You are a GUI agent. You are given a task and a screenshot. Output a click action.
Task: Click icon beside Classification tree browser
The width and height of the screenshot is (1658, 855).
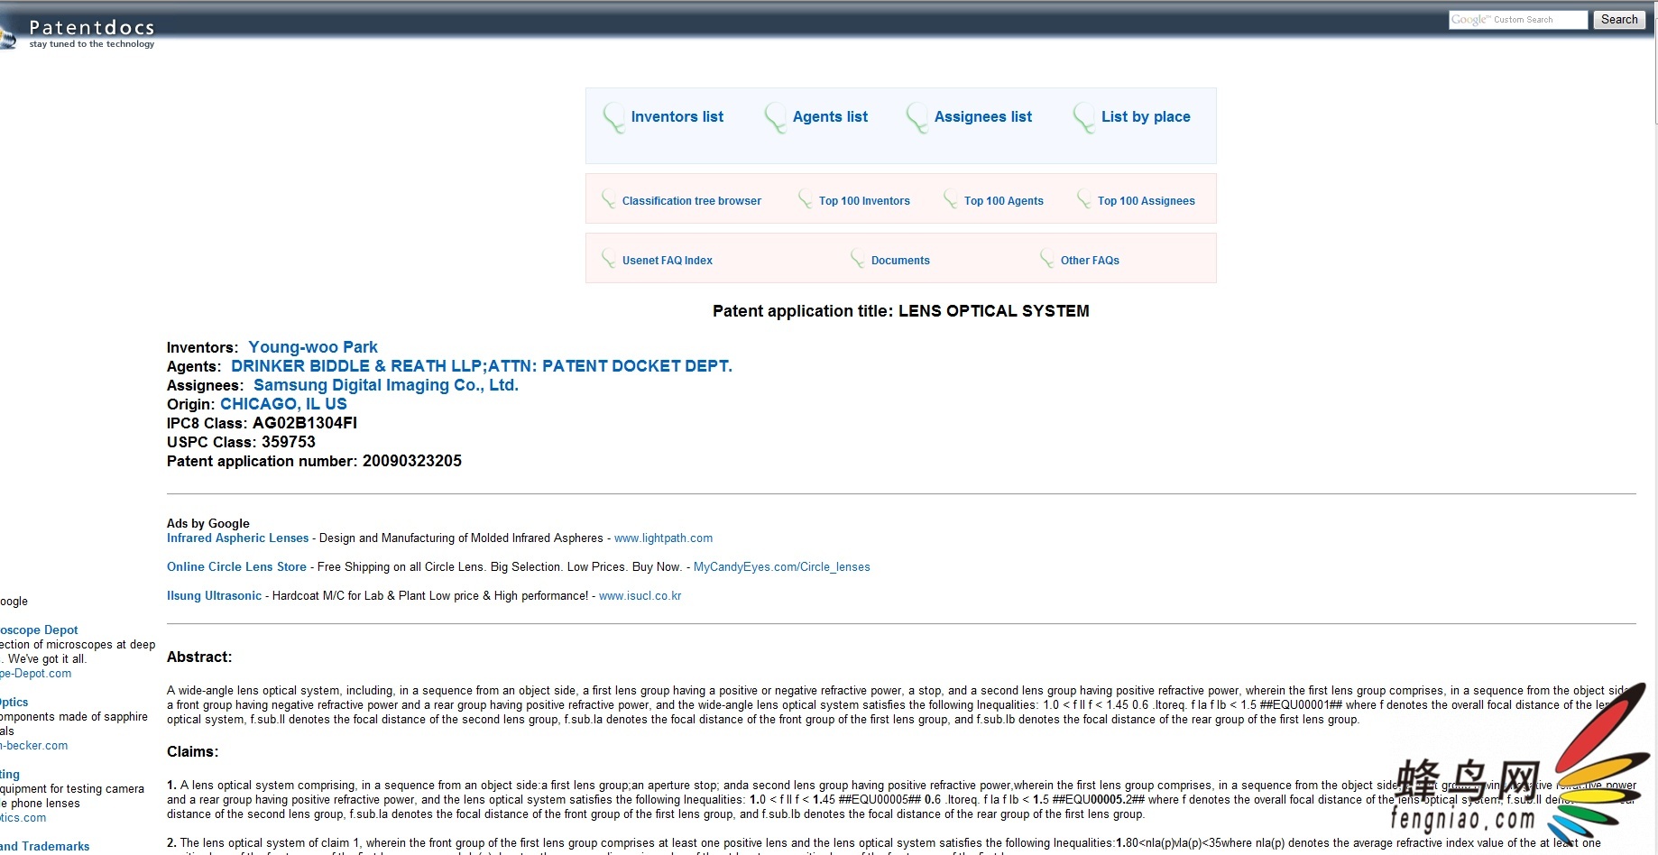(x=609, y=200)
